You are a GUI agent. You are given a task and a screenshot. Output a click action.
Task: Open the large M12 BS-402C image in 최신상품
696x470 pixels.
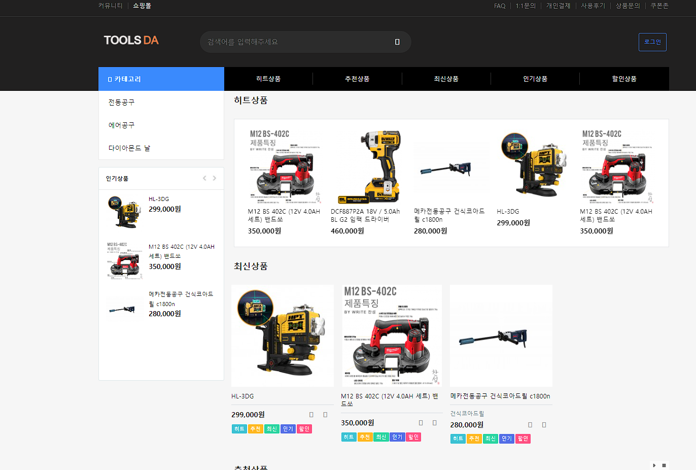[x=391, y=335]
